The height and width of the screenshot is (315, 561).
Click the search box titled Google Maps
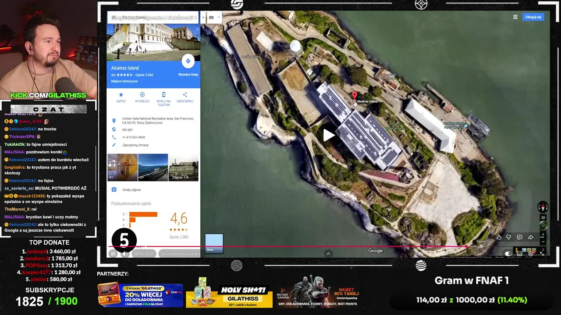tap(153, 17)
